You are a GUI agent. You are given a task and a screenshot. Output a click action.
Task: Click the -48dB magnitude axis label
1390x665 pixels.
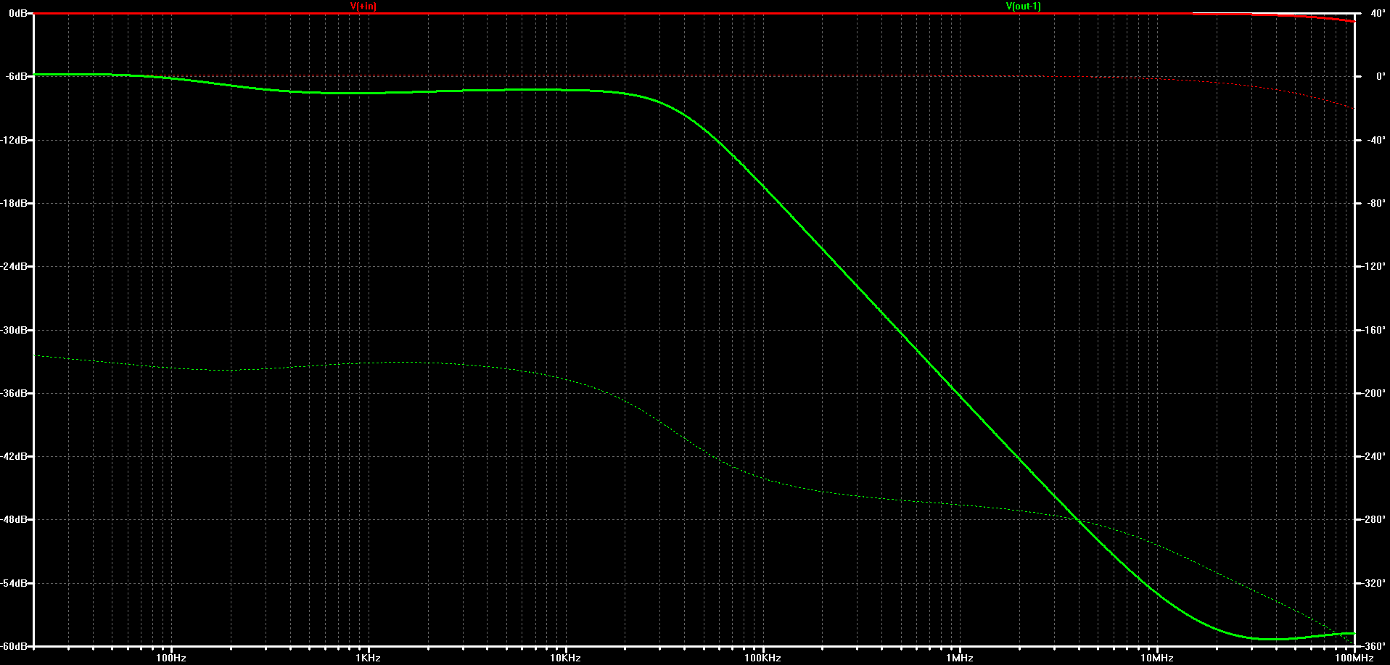pyautogui.click(x=15, y=519)
